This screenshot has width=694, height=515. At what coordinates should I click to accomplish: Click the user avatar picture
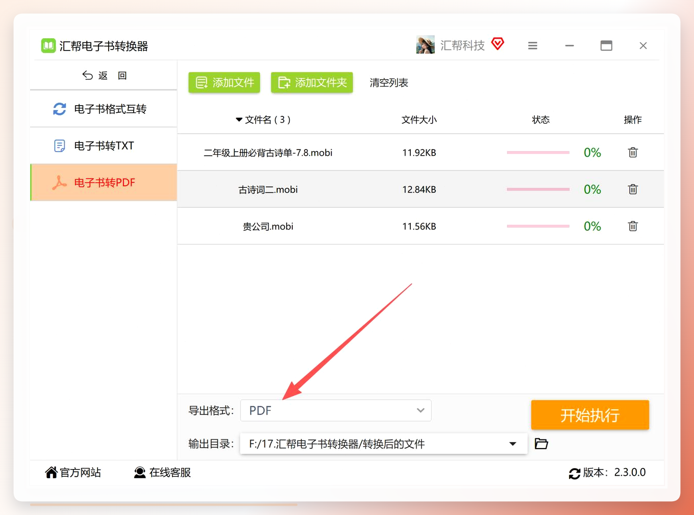tap(426, 45)
